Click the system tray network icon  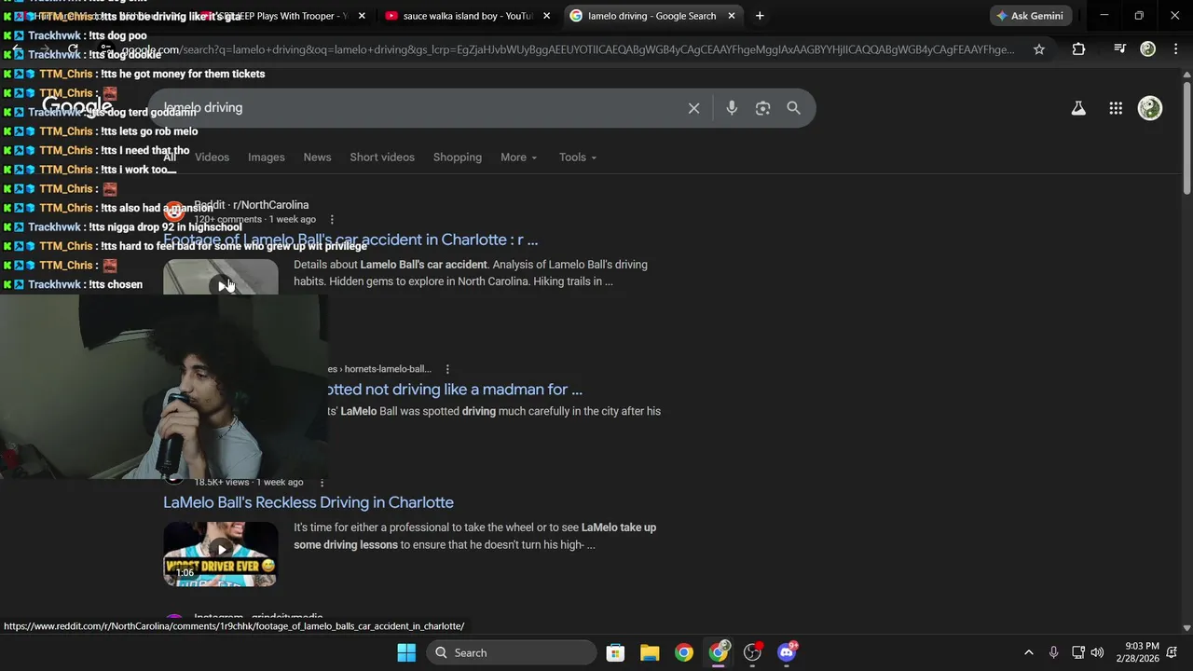[x=1076, y=652]
